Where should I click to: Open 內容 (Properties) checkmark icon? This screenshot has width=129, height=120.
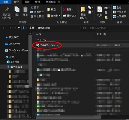pyautogui.click(x=100, y=10)
